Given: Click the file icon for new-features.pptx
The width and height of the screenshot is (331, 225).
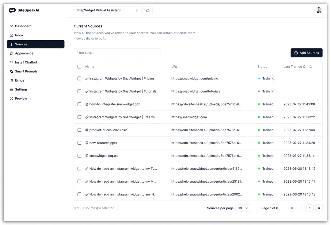Looking at the screenshot, I should pyautogui.click(x=87, y=143).
